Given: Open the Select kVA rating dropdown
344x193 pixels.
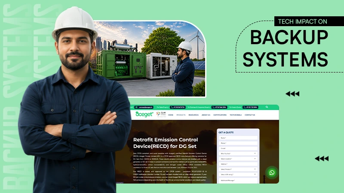Looking at the screenshot, I should 238,175.
